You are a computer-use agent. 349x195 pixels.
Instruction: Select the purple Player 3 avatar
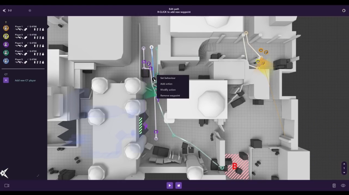coord(6,44)
